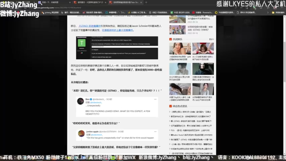Close the Baidu search tab
286x161 pixels.
70,3
